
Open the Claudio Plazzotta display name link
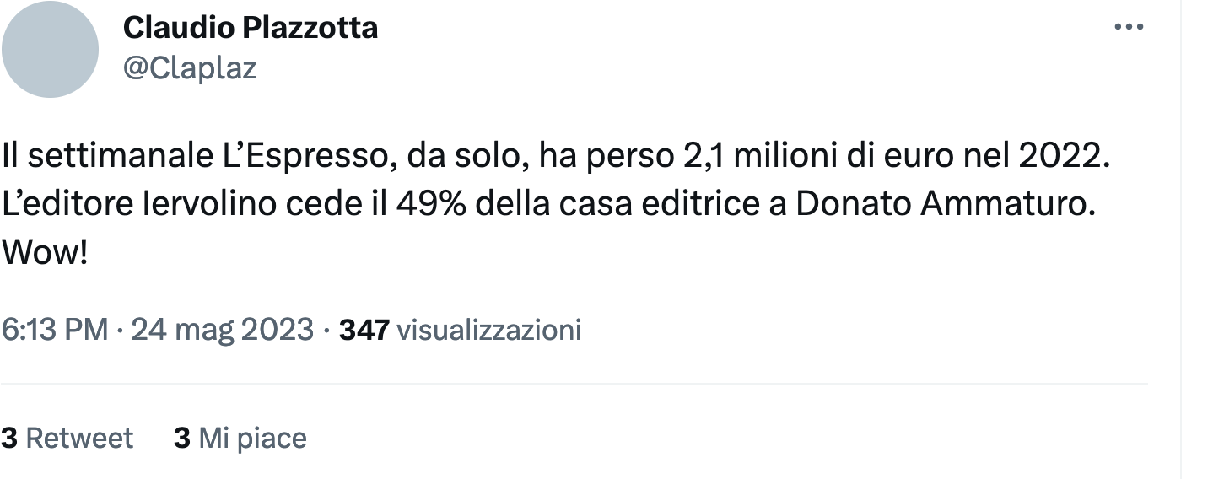(x=251, y=28)
